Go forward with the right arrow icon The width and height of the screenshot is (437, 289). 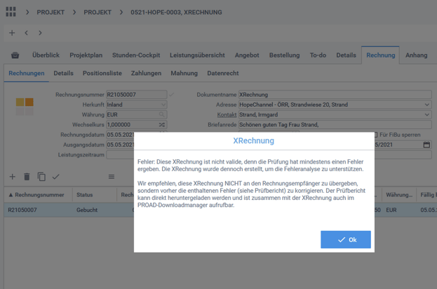[x=40, y=33]
